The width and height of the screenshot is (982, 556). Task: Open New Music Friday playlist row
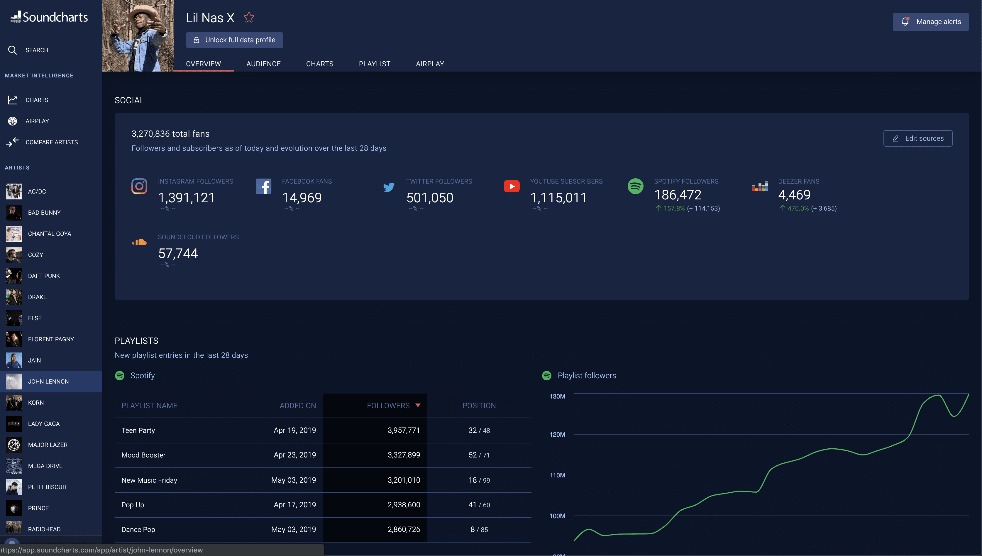tap(323, 480)
